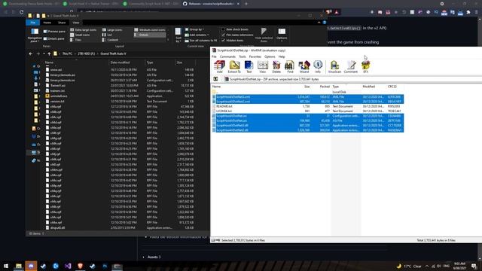Open Photoshop from the taskbar
Viewport: 482px width, 271px height.
click(105, 266)
